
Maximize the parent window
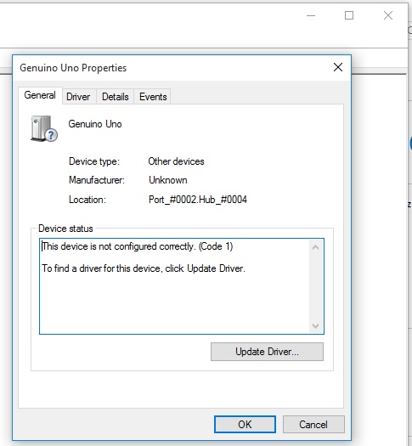click(349, 15)
